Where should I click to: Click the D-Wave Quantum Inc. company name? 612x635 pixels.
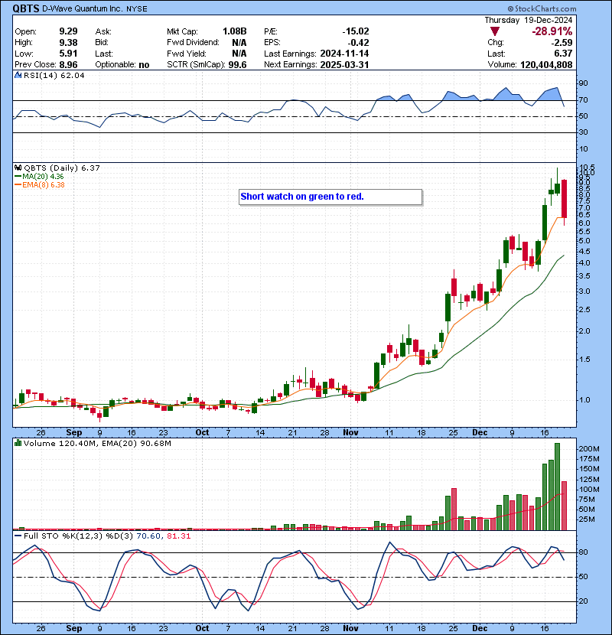(82, 8)
